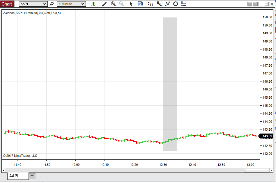Minimize the chart window

click(261, 4)
